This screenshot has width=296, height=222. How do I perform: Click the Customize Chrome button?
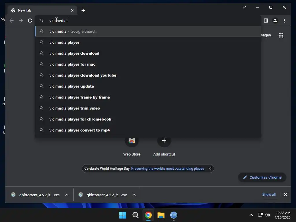coord(262,177)
